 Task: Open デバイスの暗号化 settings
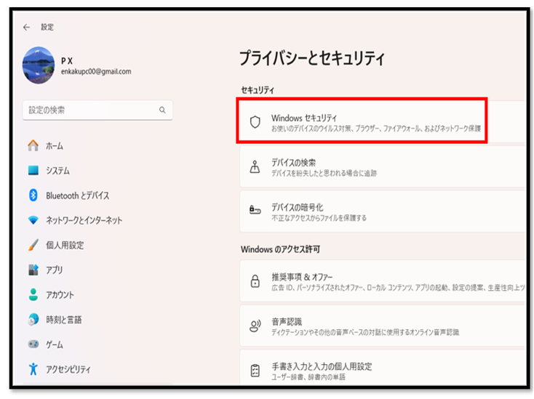(383, 211)
